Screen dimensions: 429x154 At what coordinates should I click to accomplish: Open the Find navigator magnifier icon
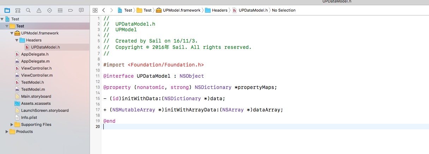(28, 10)
